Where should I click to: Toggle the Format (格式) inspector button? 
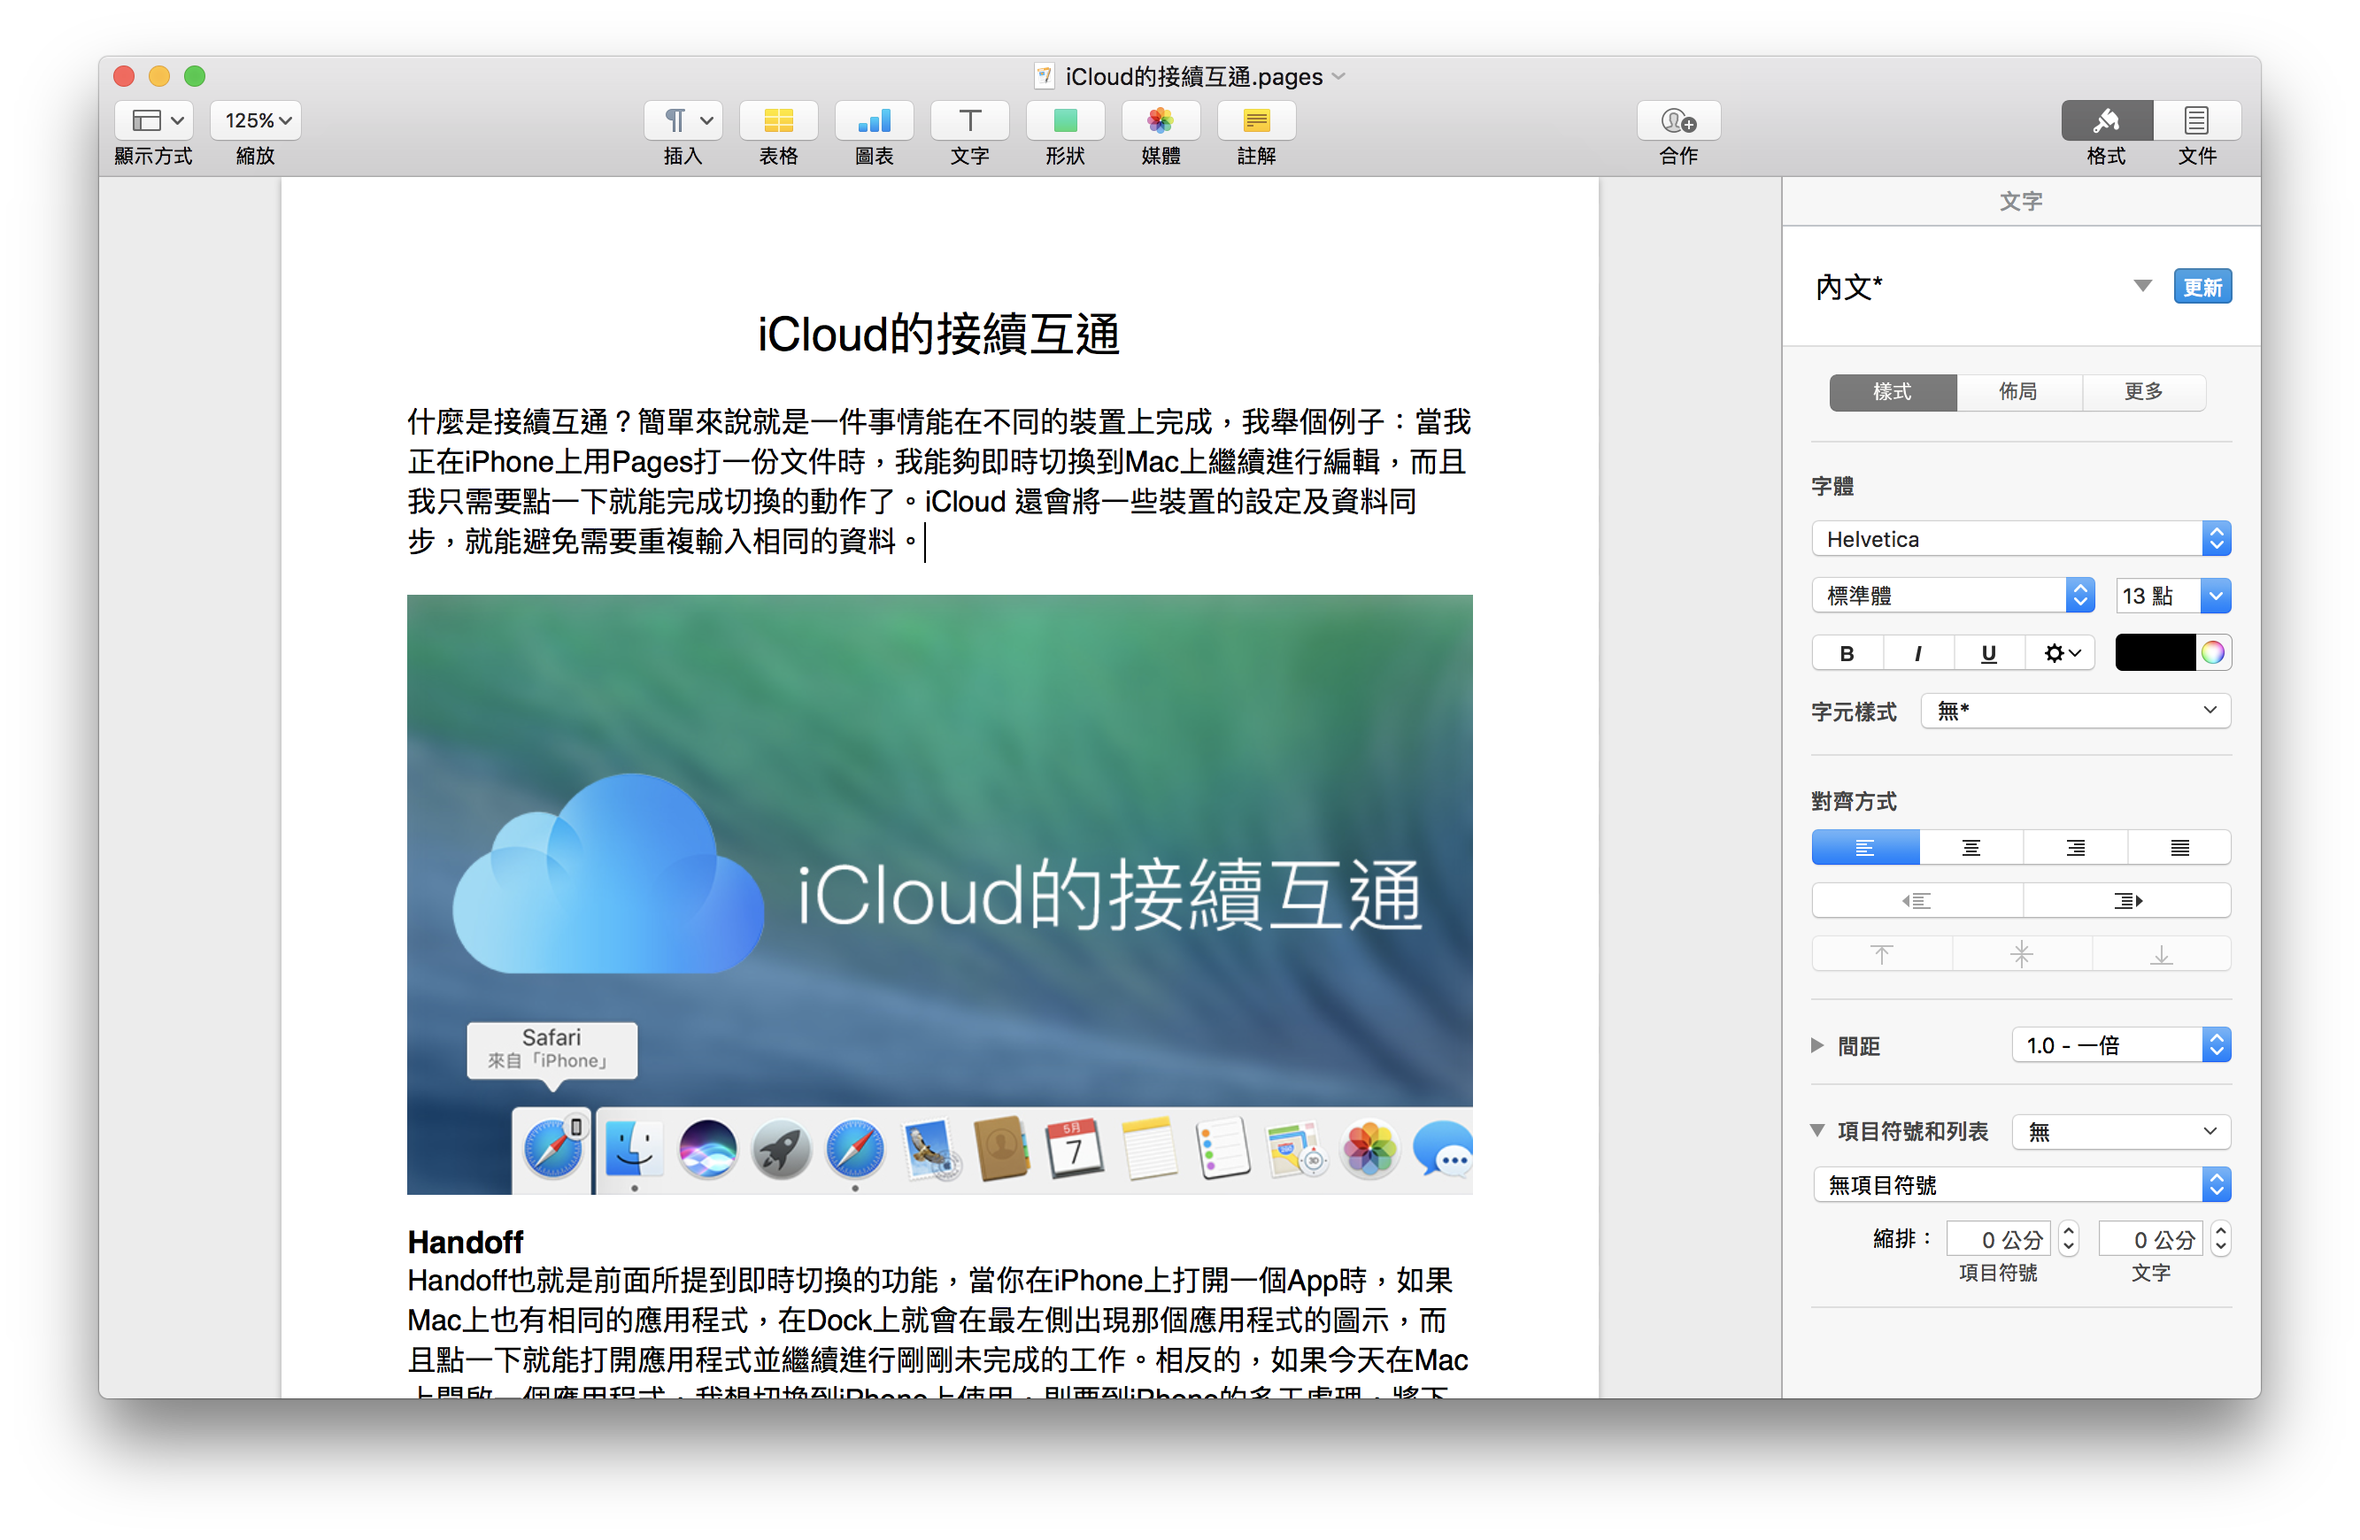point(2106,120)
